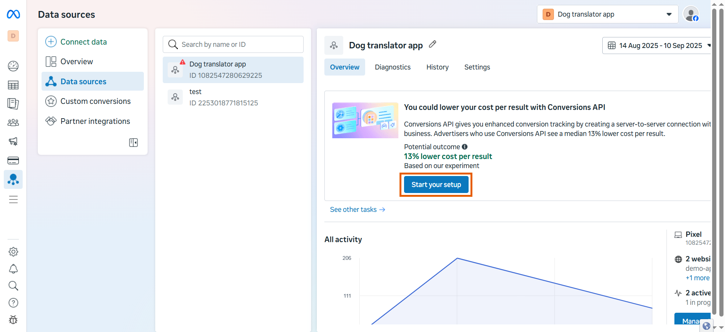Select Data sources in the left menu
This screenshot has height=332, width=725.
(x=93, y=81)
